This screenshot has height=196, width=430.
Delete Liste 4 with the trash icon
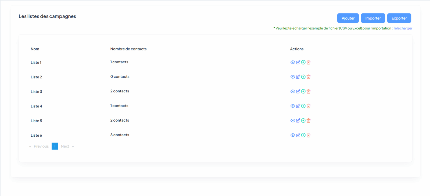click(x=309, y=106)
